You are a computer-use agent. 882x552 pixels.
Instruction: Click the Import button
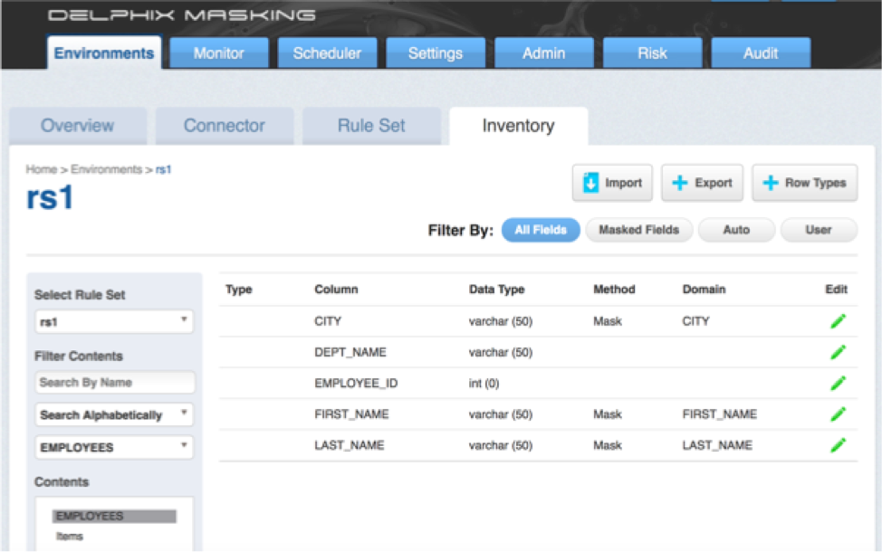pos(612,183)
